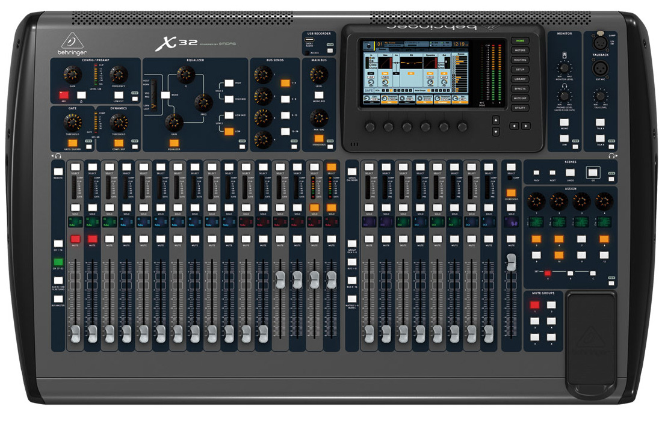This screenshot has height=421, width=662.
Task: Open the UTILITY screen button
Action: (x=520, y=108)
